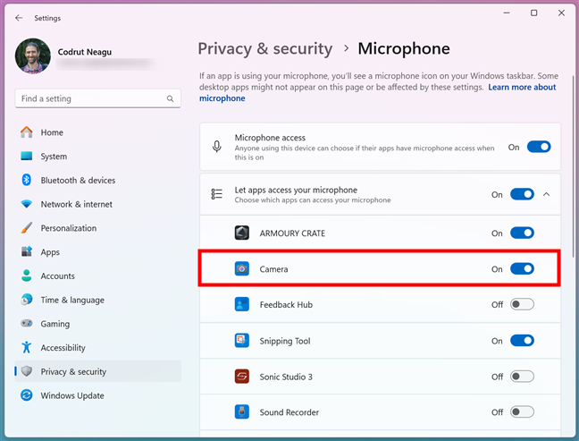Click the Gaming controller icon

click(x=27, y=324)
